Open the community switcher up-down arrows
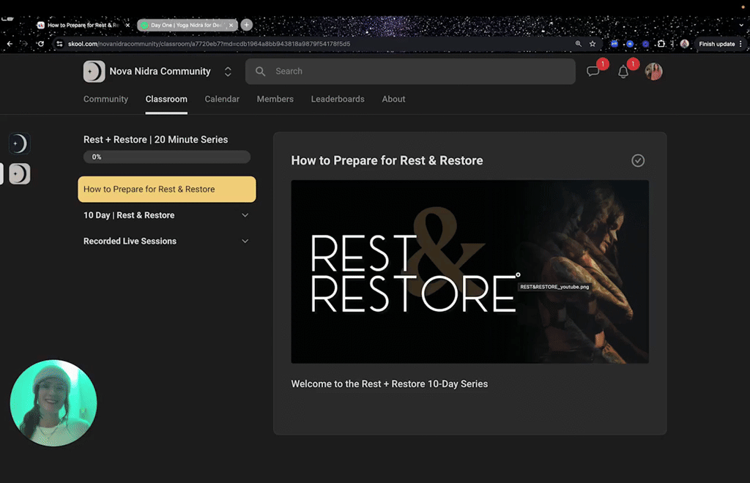The width and height of the screenshot is (750, 483). (228, 71)
